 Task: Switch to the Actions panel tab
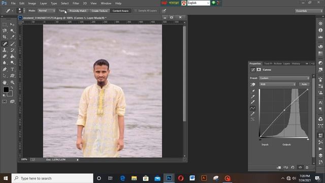coord(278,64)
